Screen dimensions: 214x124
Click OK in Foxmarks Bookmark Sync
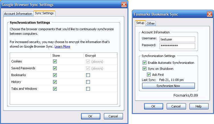click(154, 106)
